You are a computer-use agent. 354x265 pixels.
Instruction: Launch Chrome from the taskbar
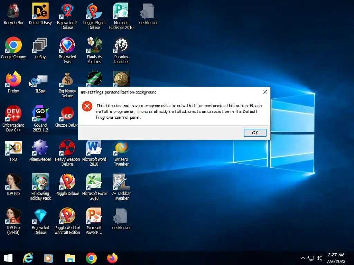click(x=91, y=258)
